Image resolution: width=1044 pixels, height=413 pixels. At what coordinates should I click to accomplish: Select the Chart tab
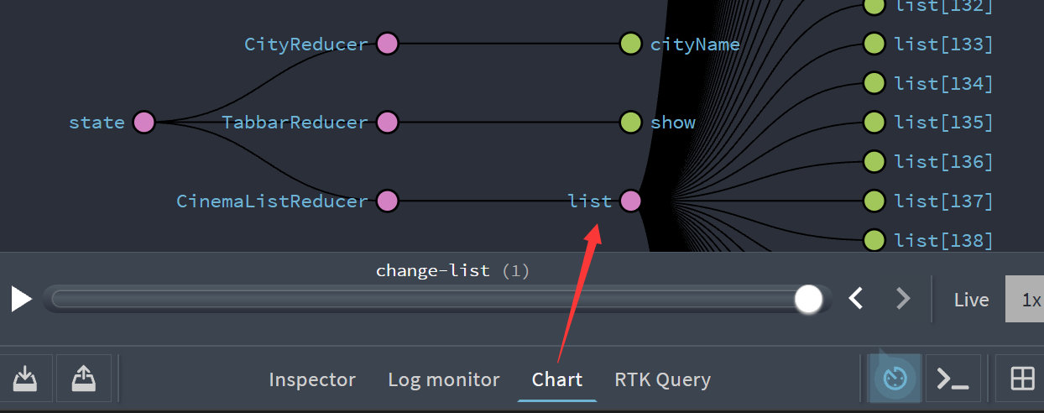click(557, 380)
